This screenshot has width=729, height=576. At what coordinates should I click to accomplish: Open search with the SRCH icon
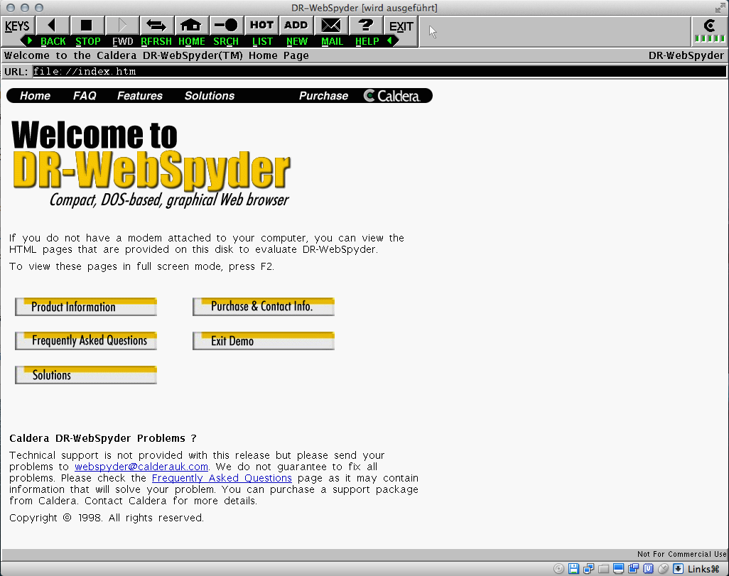(x=226, y=26)
